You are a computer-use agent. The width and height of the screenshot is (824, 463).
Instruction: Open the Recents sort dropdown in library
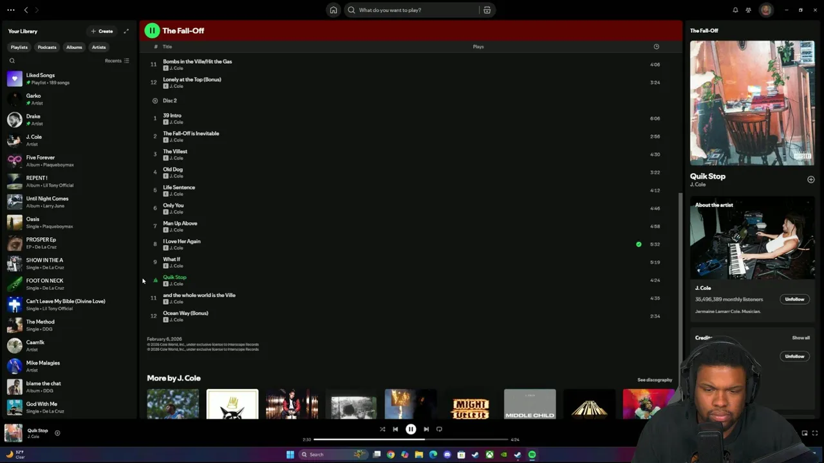(117, 61)
